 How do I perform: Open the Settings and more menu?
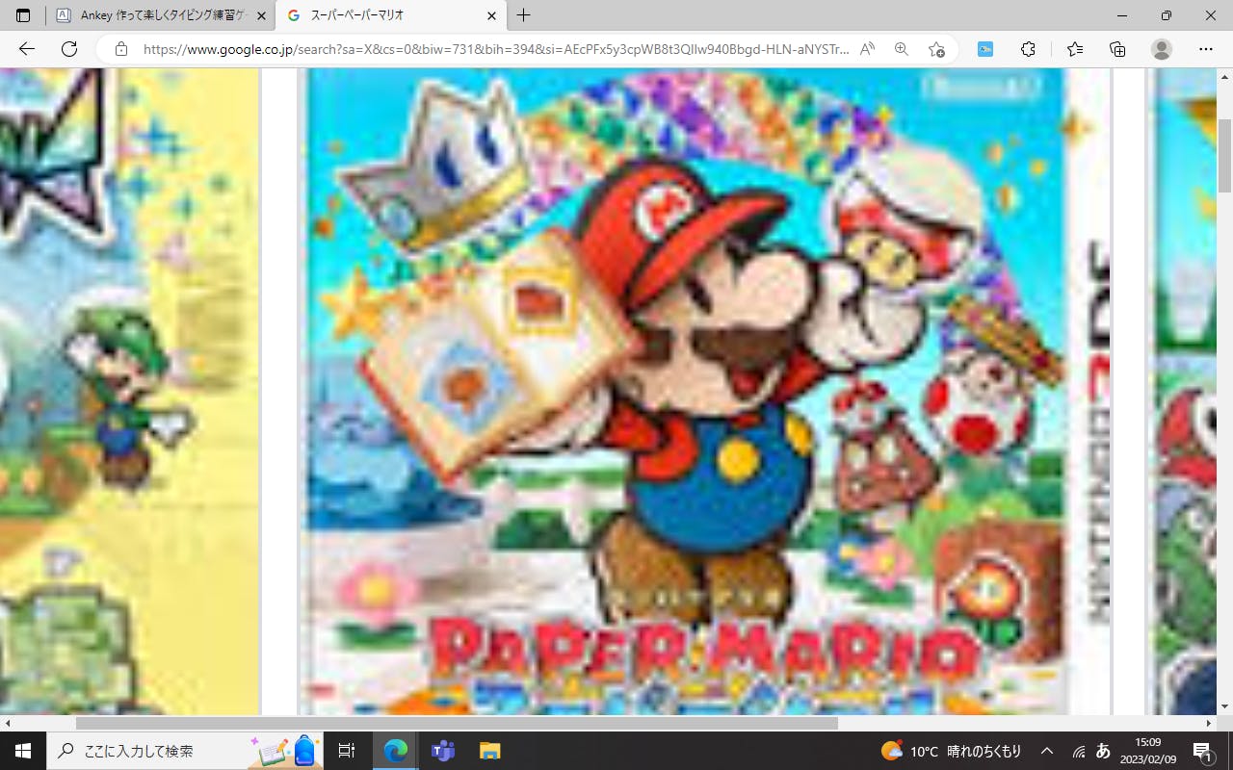point(1206,49)
